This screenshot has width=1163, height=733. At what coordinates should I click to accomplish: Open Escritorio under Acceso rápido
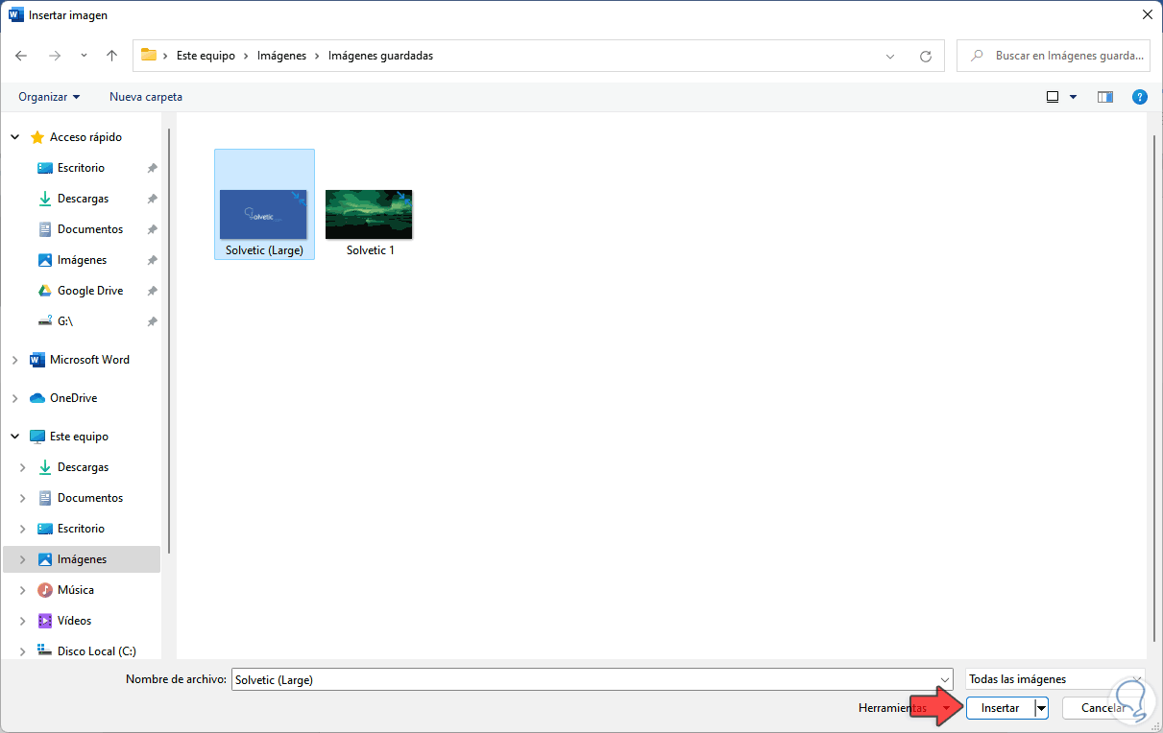[81, 168]
